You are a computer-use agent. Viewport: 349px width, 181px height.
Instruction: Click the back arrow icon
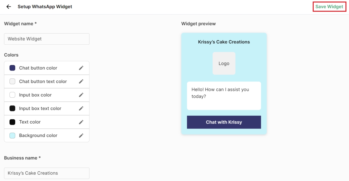[9, 6]
